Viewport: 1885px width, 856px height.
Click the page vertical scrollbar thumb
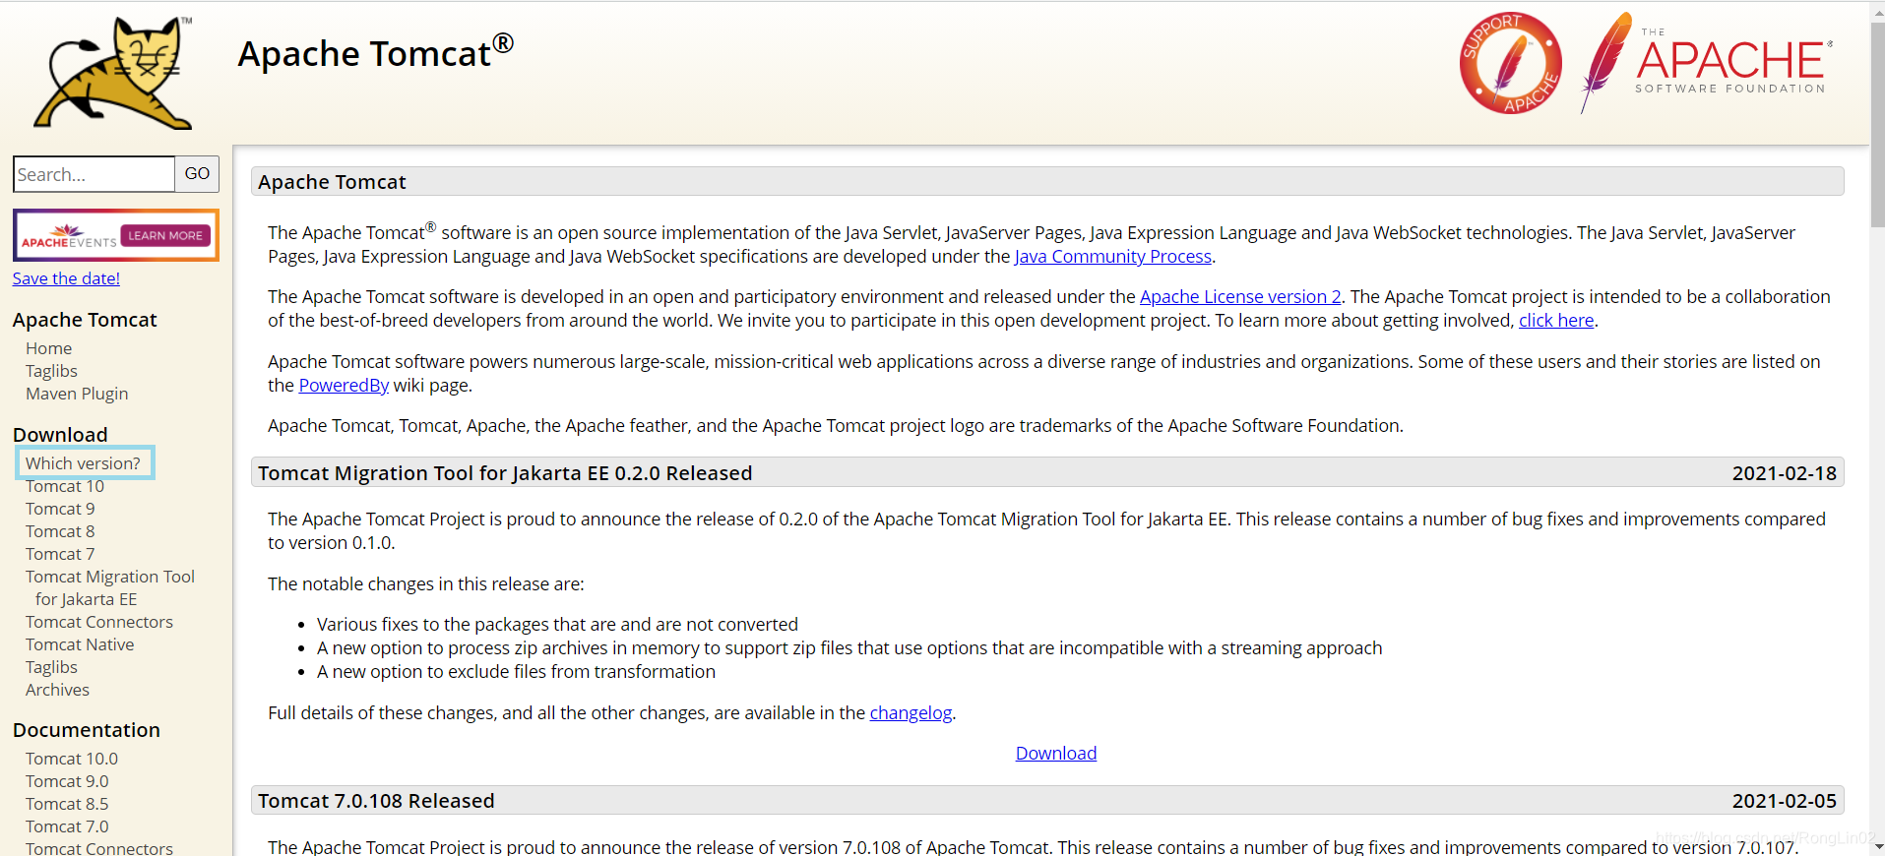pyautogui.click(x=1877, y=123)
